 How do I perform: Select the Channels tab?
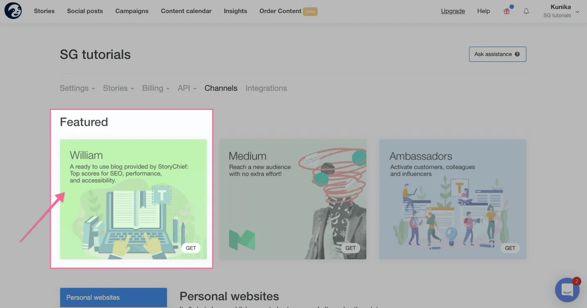[221, 88]
